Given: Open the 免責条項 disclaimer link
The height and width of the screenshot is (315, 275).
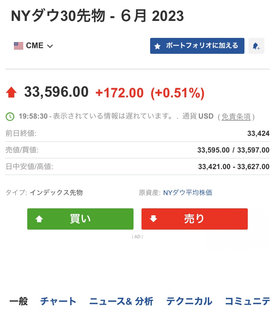Looking at the screenshot, I should [236, 117].
